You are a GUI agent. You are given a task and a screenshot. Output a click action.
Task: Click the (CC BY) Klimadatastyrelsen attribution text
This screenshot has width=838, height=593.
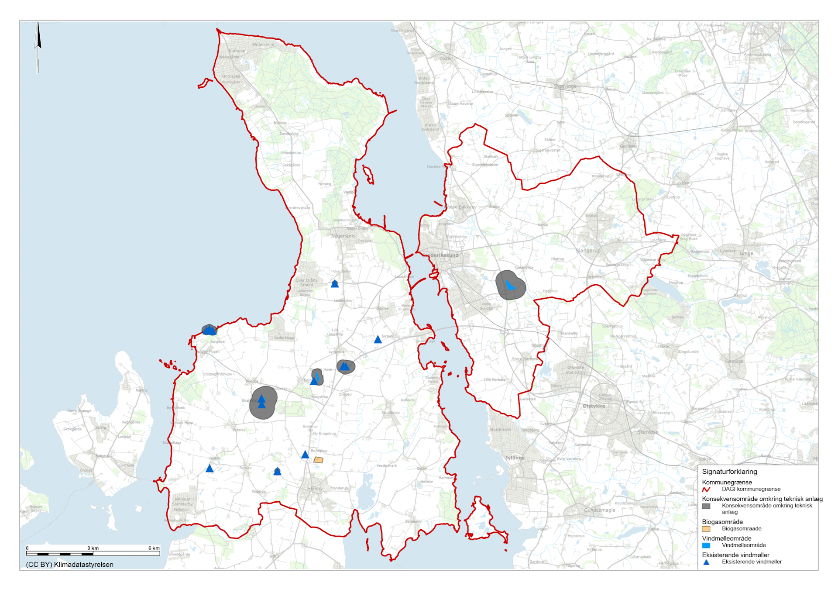[x=70, y=565]
